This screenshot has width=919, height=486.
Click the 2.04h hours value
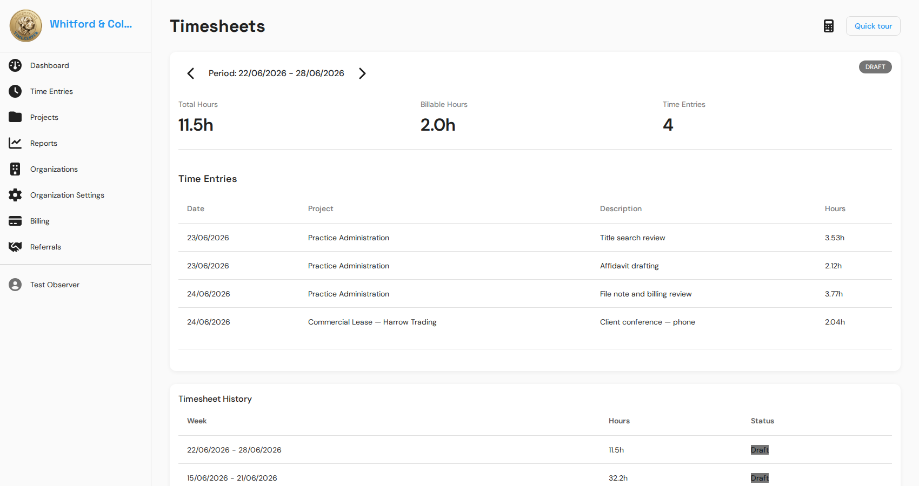(x=835, y=322)
